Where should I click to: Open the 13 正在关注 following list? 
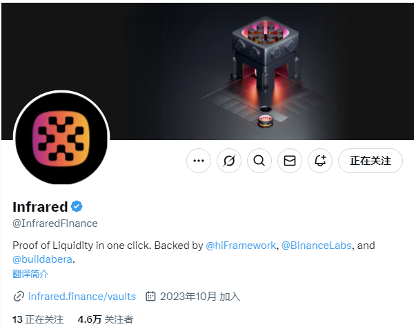[38, 319]
